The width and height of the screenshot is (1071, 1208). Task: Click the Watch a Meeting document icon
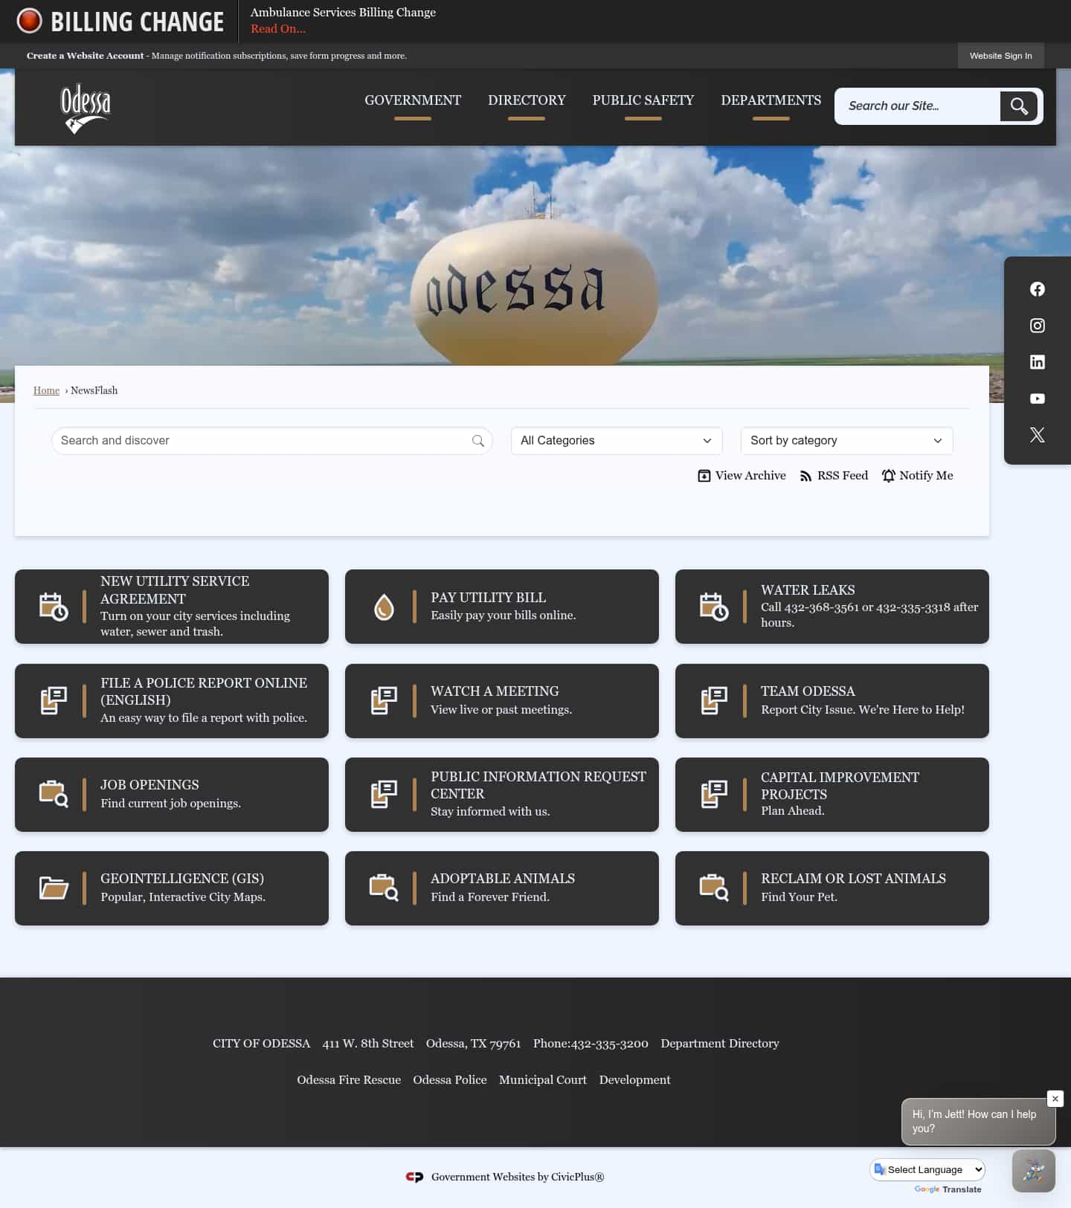point(384,700)
